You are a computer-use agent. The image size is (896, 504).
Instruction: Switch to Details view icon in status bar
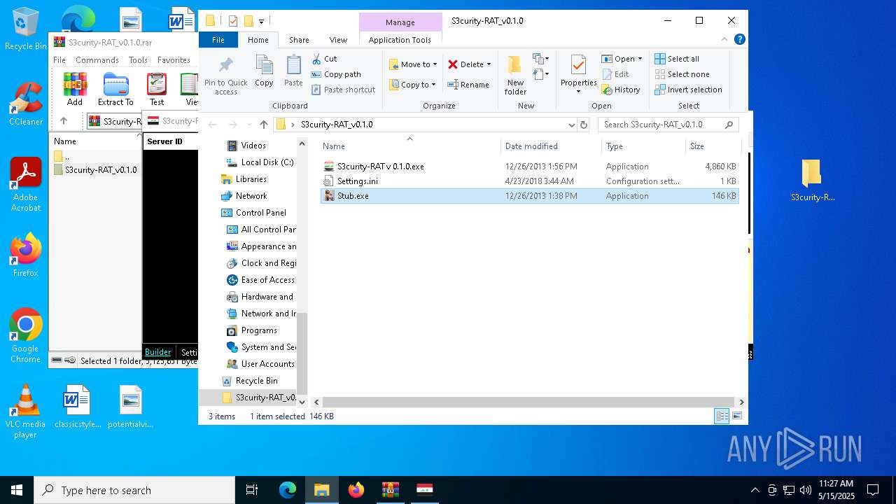pyautogui.click(x=722, y=416)
